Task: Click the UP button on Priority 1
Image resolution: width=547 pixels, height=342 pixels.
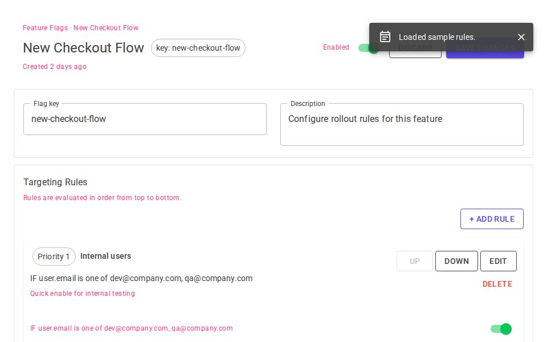Action: click(x=414, y=261)
